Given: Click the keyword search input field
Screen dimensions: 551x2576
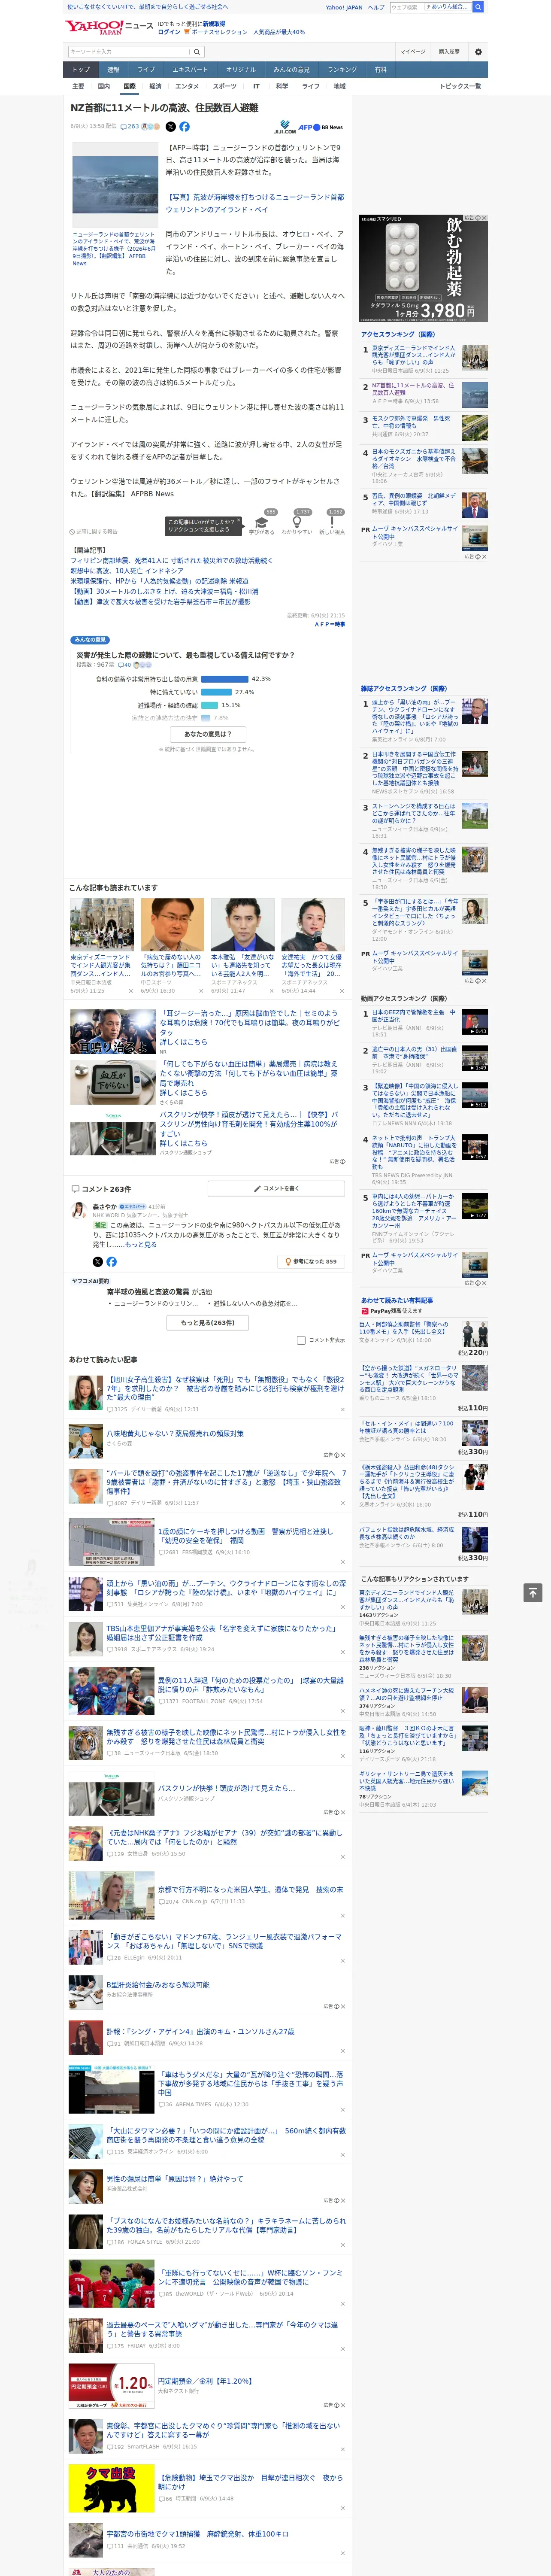Looking at the screenshot, I should tap(129, 52).
